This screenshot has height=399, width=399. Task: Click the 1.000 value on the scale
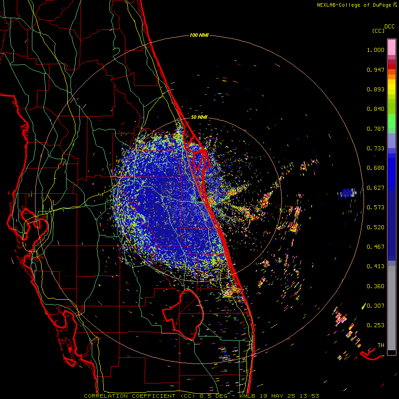point(376,50)
